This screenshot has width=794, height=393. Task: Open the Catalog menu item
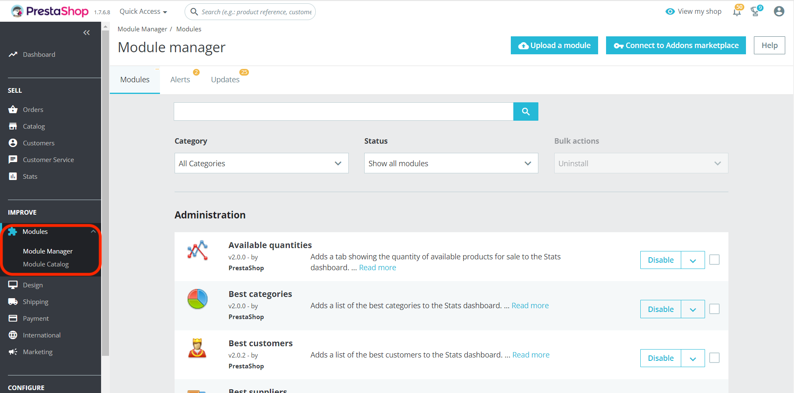(34, 126)
